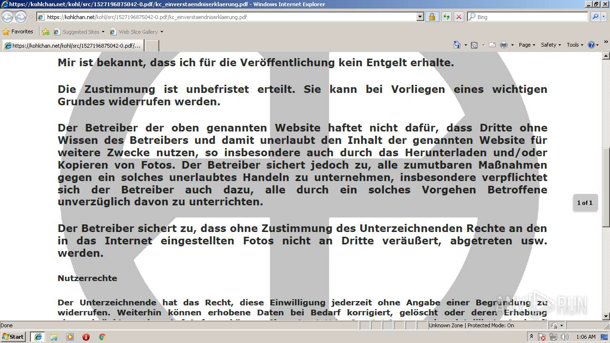The image size is (610, 343).
Task: Click the paragraph starting 'Mir ist bekannt'
Action: pos(256,62)
